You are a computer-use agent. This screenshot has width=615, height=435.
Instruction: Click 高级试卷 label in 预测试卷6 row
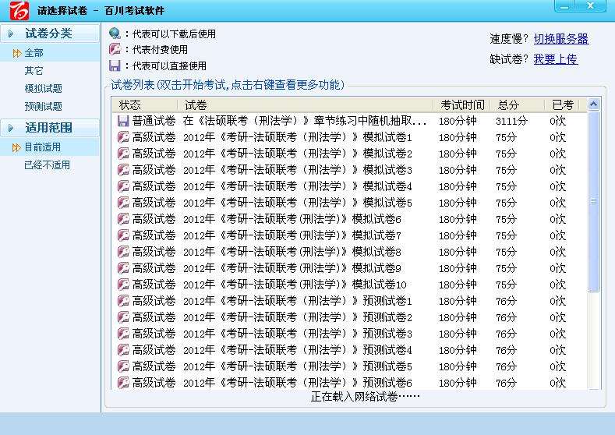click(154, 383)
